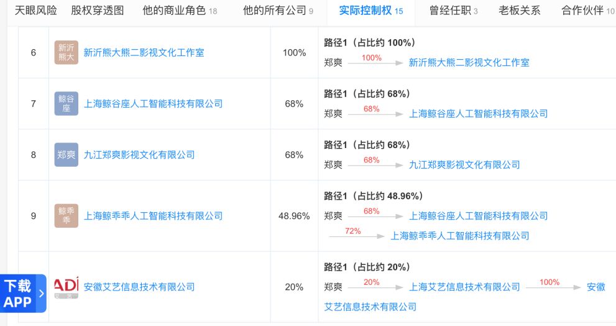The height and width of the screenshot is (326, 616).
Task: Open 九江郑爽影视文化有限公司 link in row 8
Action: (139, 154)
